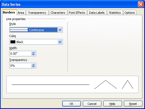This screenshot has height=109, width=145.
Task: Open the Continuous line style combo box
Action: coord(36,30)
